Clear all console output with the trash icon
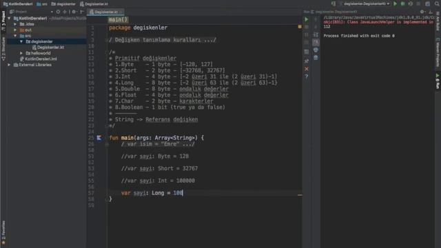Viewport: 441px width, 248px height. (316, 58)
